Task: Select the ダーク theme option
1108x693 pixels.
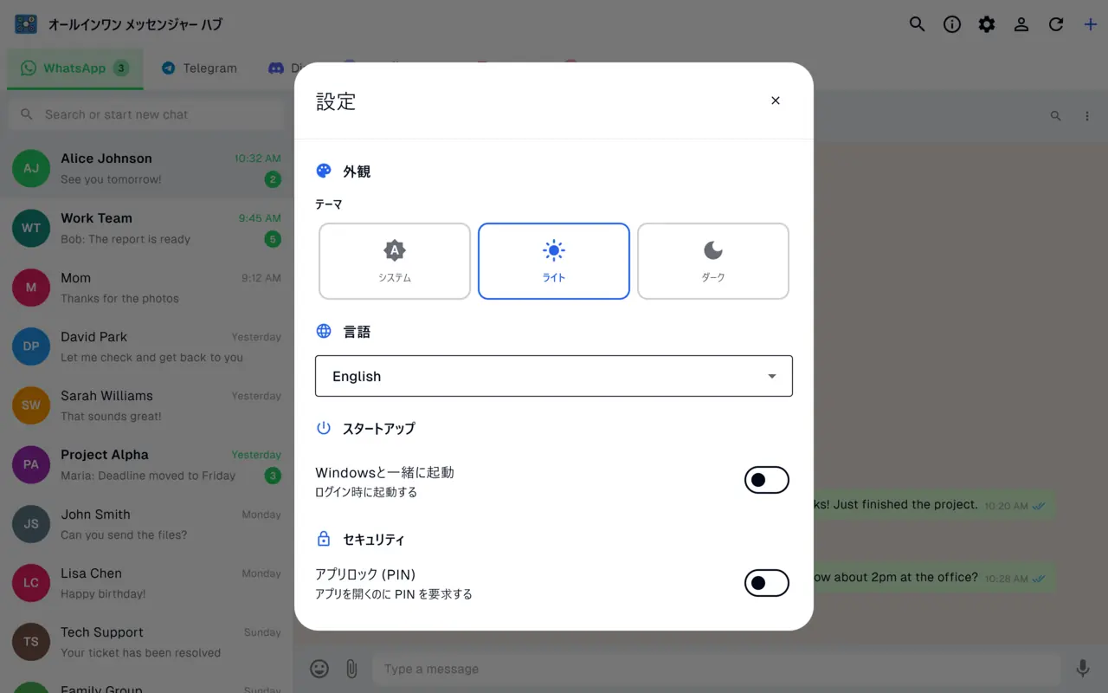Action: click(x=713, y=261)
